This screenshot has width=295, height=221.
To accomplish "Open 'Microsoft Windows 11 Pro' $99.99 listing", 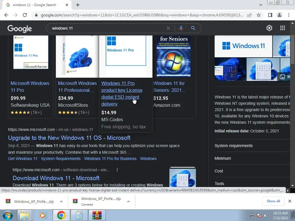I will tap(30, 87).
